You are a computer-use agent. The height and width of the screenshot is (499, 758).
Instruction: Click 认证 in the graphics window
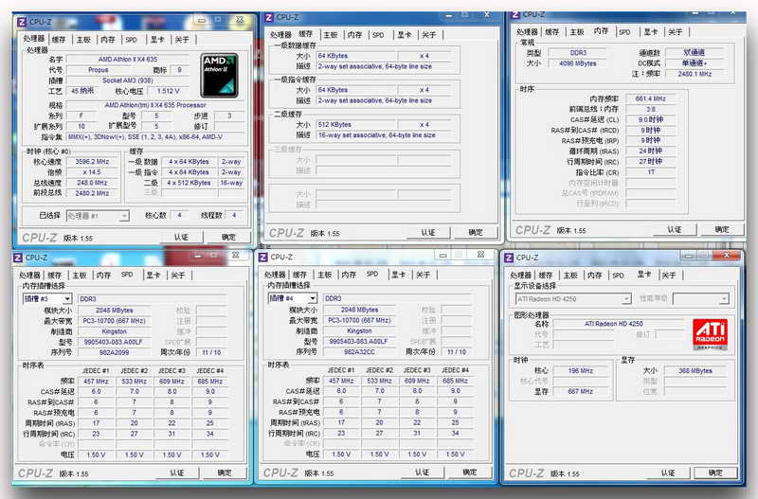pos(668,472)
